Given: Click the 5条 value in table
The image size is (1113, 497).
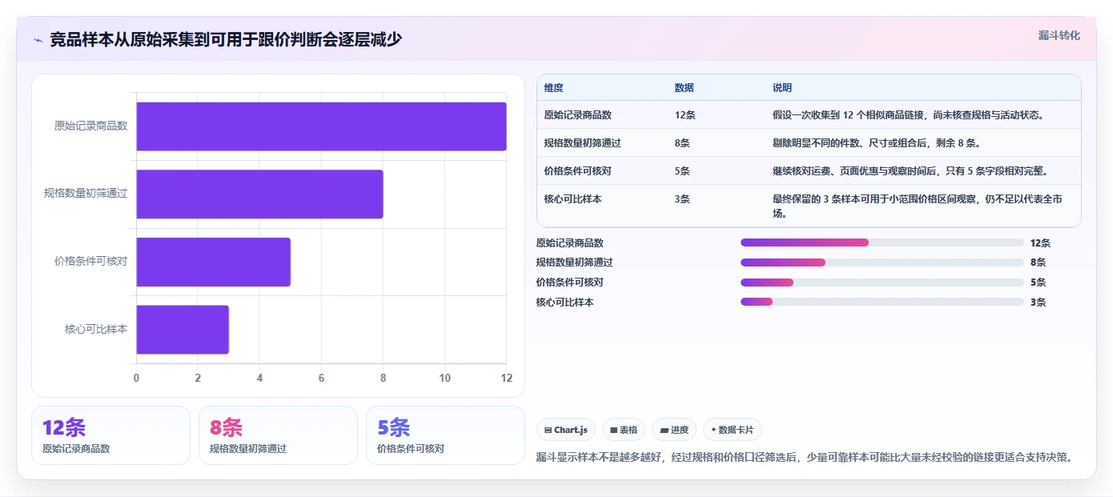Looking at the screenshot, I should click(x=682, y=171).
